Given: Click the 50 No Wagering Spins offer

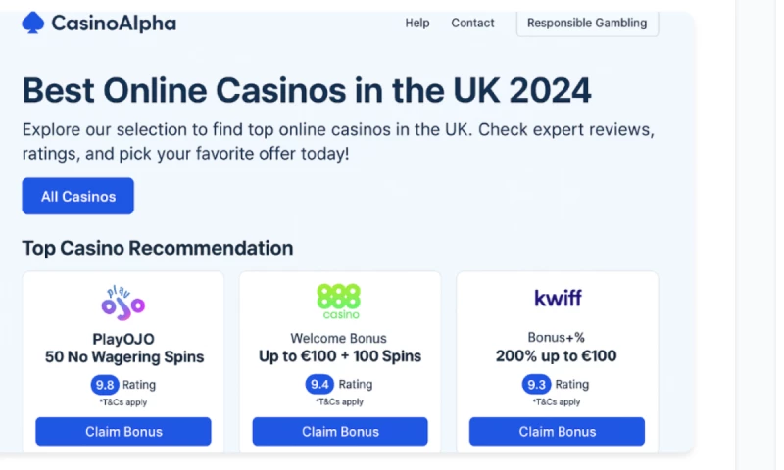Looking at the screenshot, I should [x=124, y=356].
